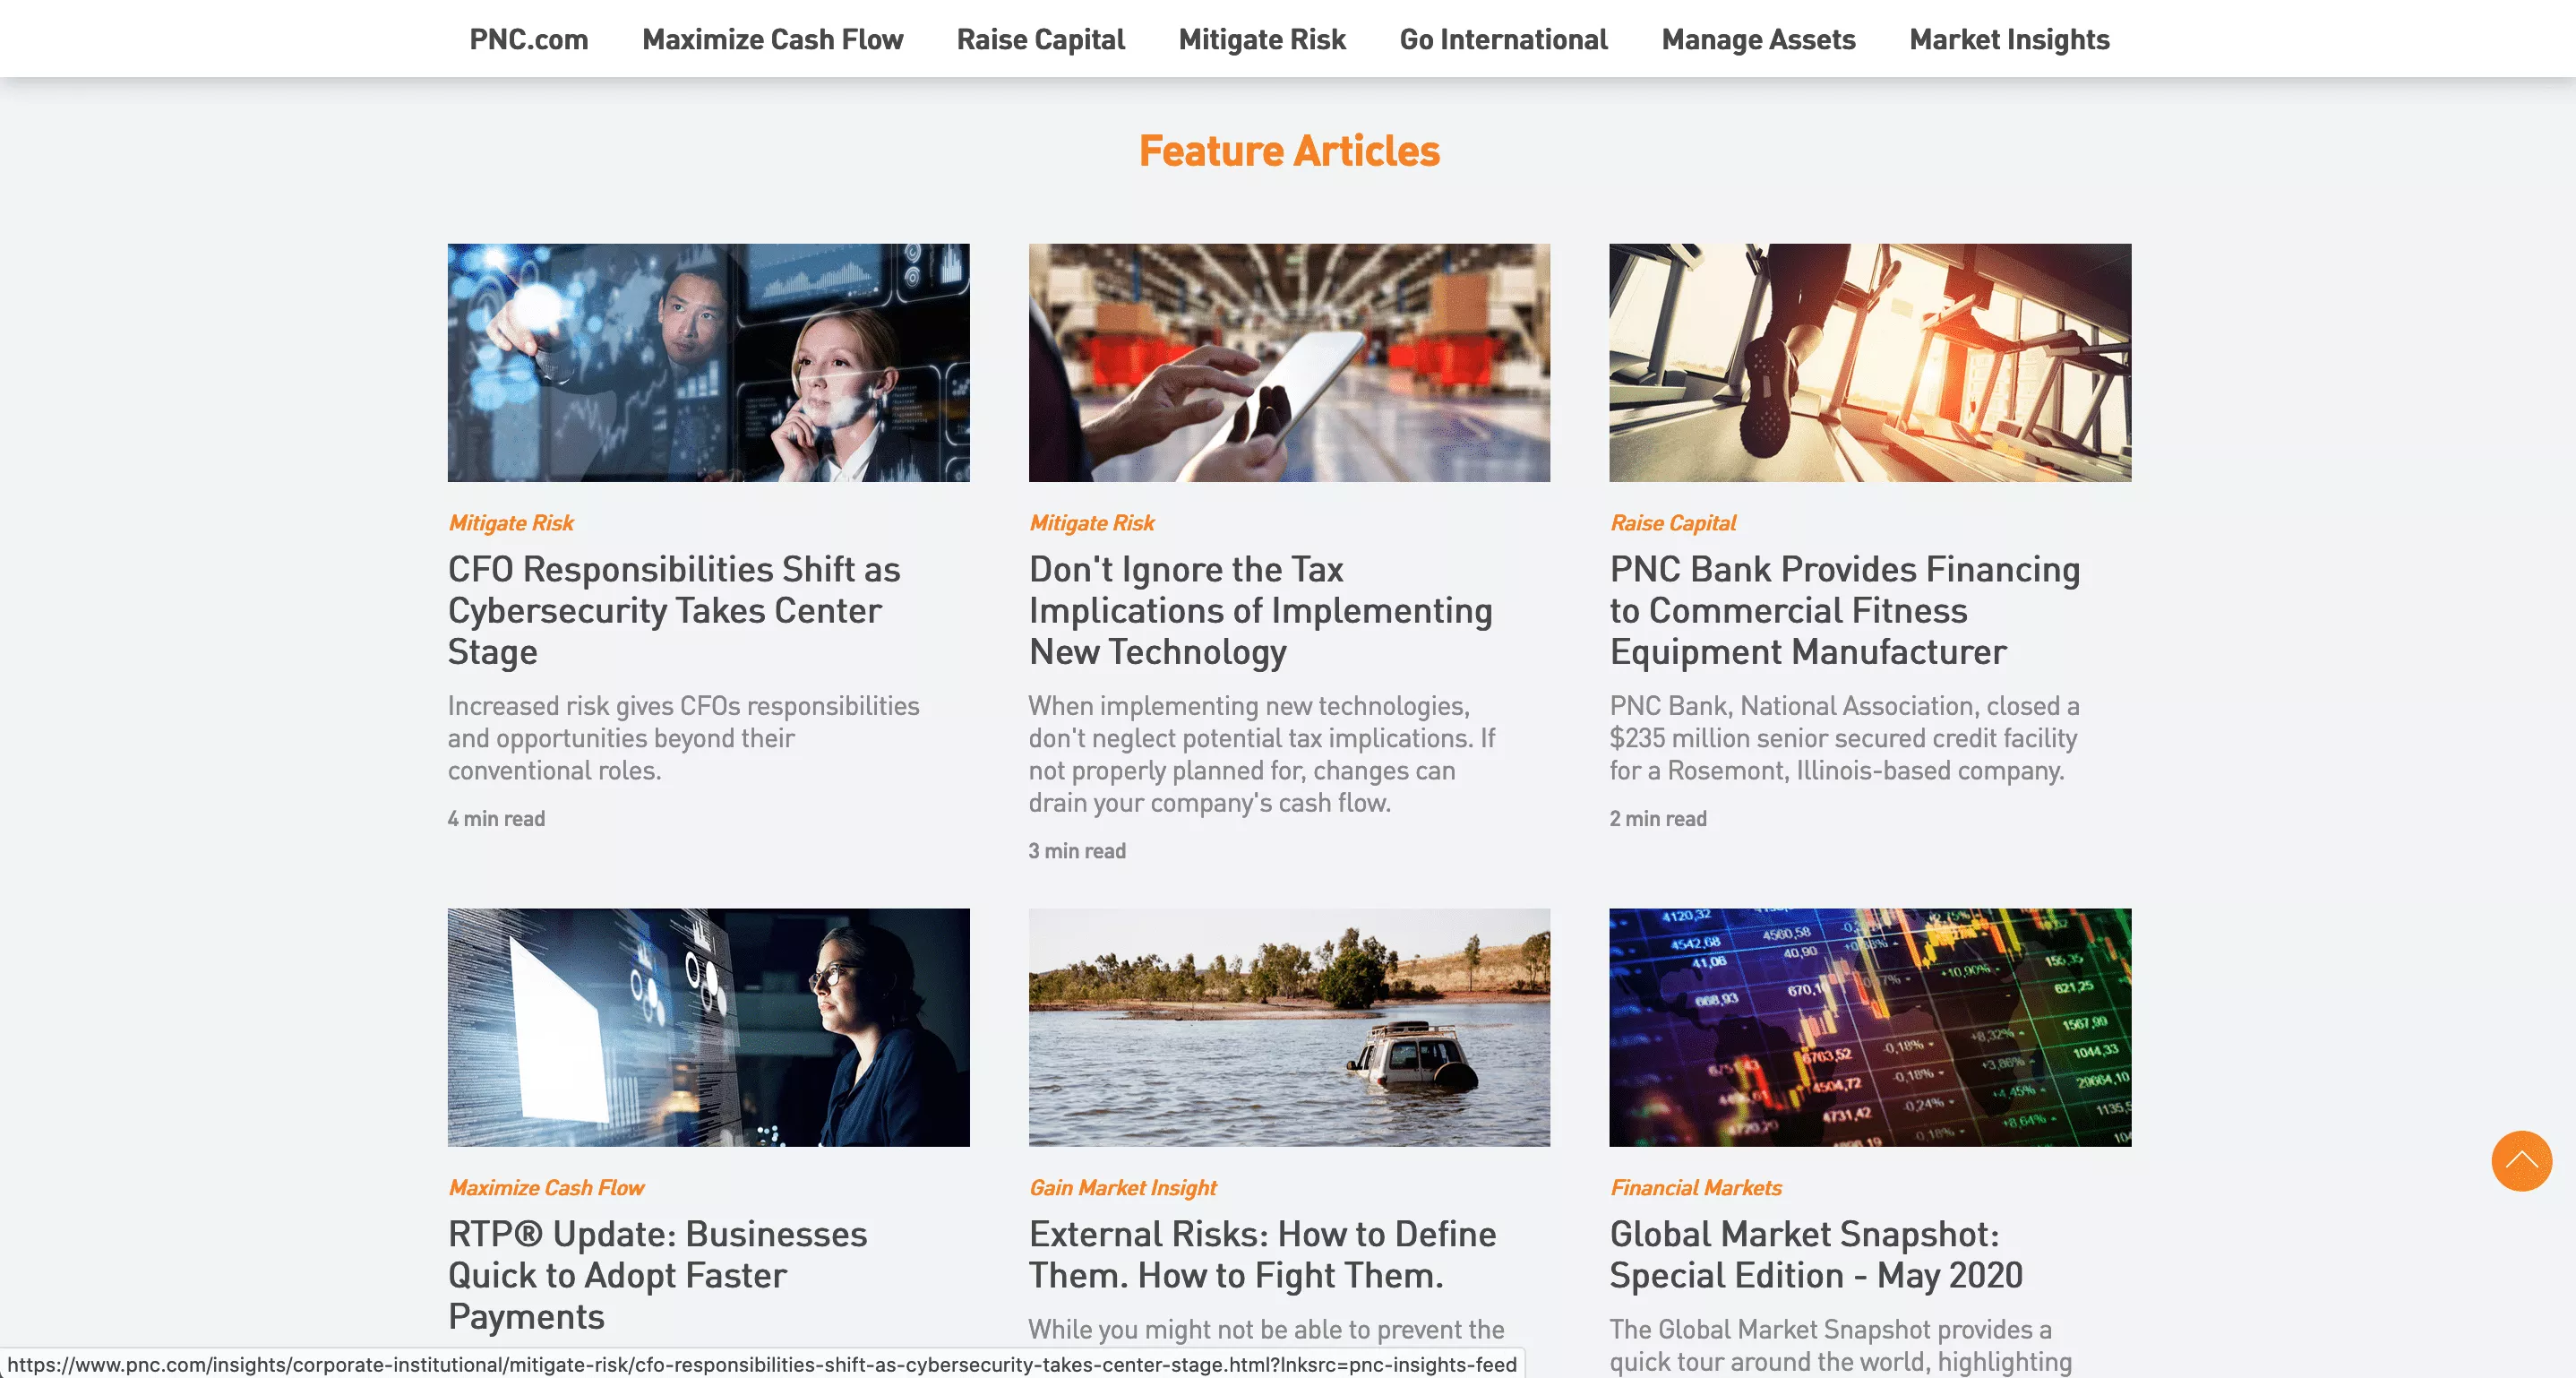Screen dimensions: 2576x1378
Task: Select Maximize Cash Flow in the navigation bar
Action: pos(772,39)
